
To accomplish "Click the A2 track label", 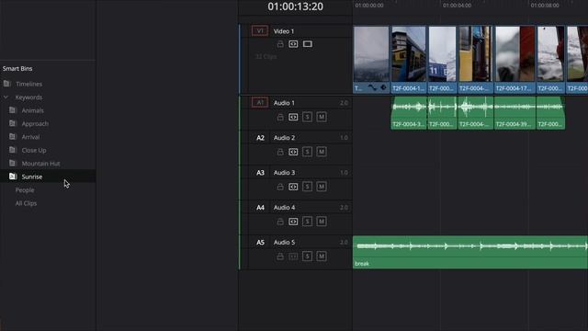I will point(260,138).
